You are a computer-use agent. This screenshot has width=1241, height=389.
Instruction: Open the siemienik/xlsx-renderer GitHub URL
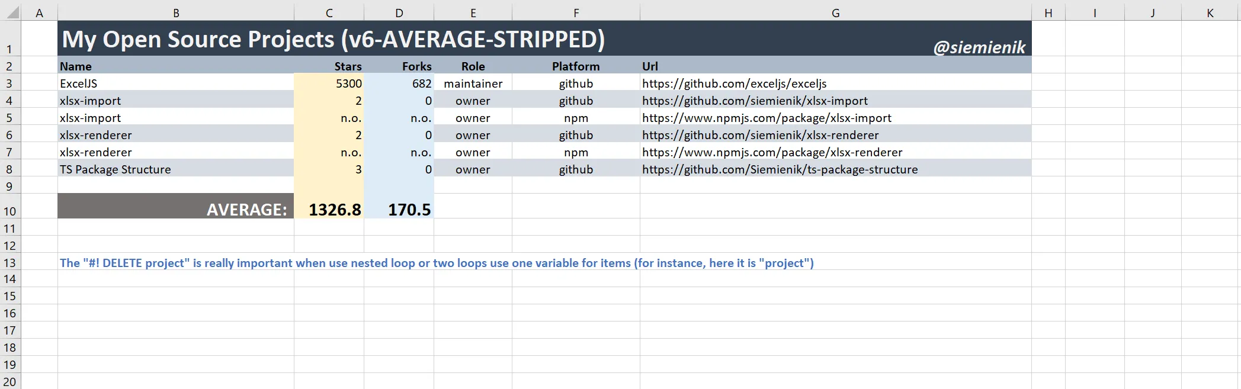(760, 135)
